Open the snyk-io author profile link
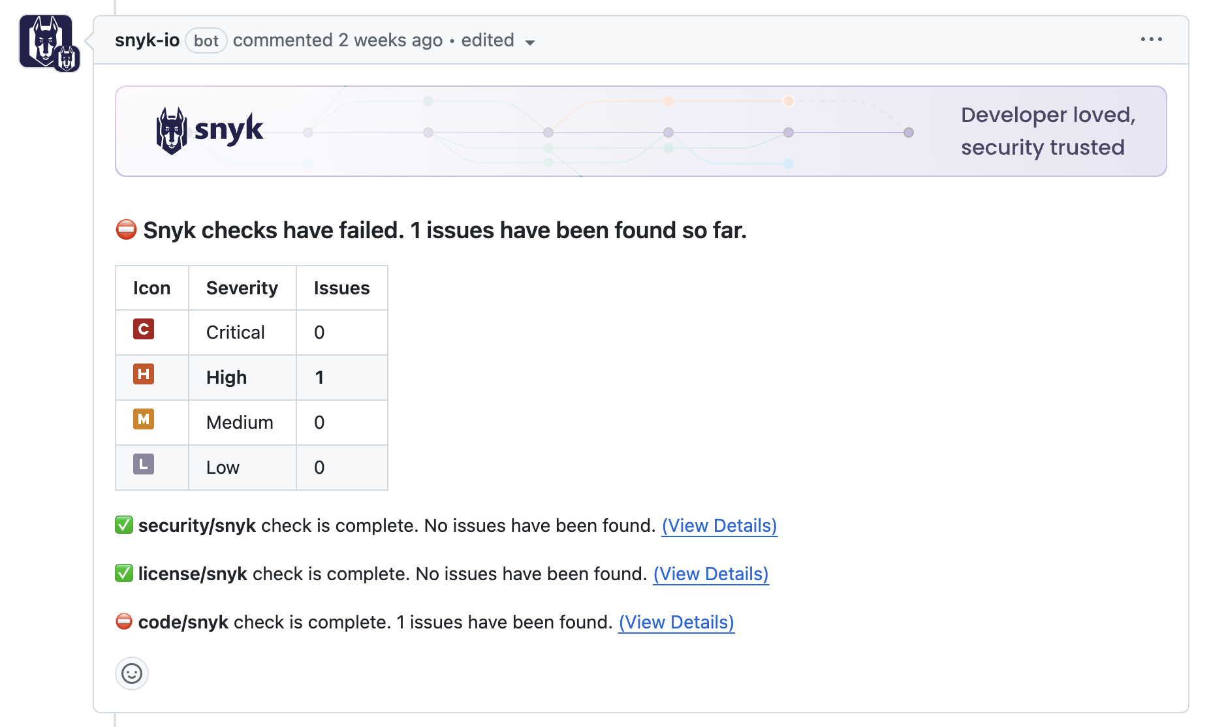Image resolution: width=1209 pixels, height=727 pixels. pyautogui.click(x=147, y=40)
